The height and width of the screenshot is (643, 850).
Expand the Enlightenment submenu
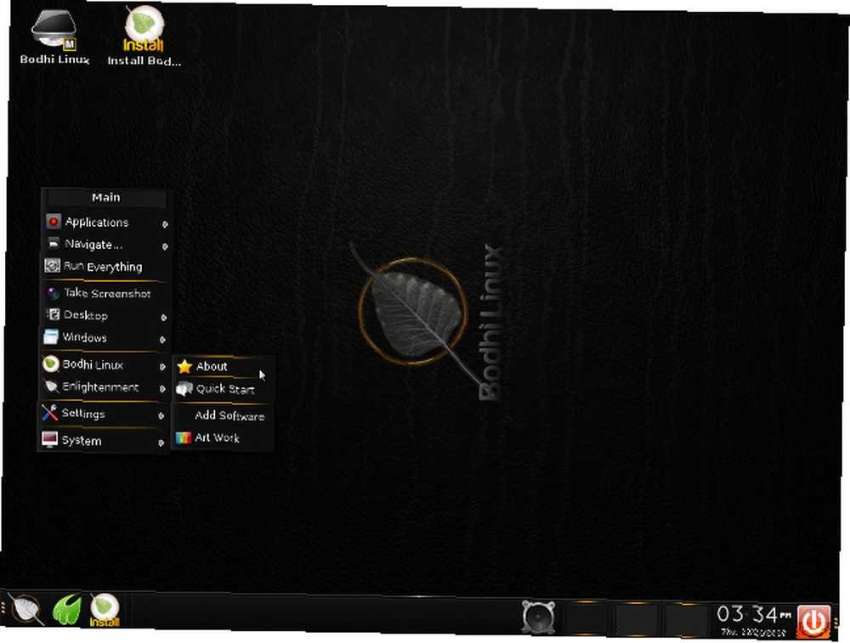click(x=105, y=387)
